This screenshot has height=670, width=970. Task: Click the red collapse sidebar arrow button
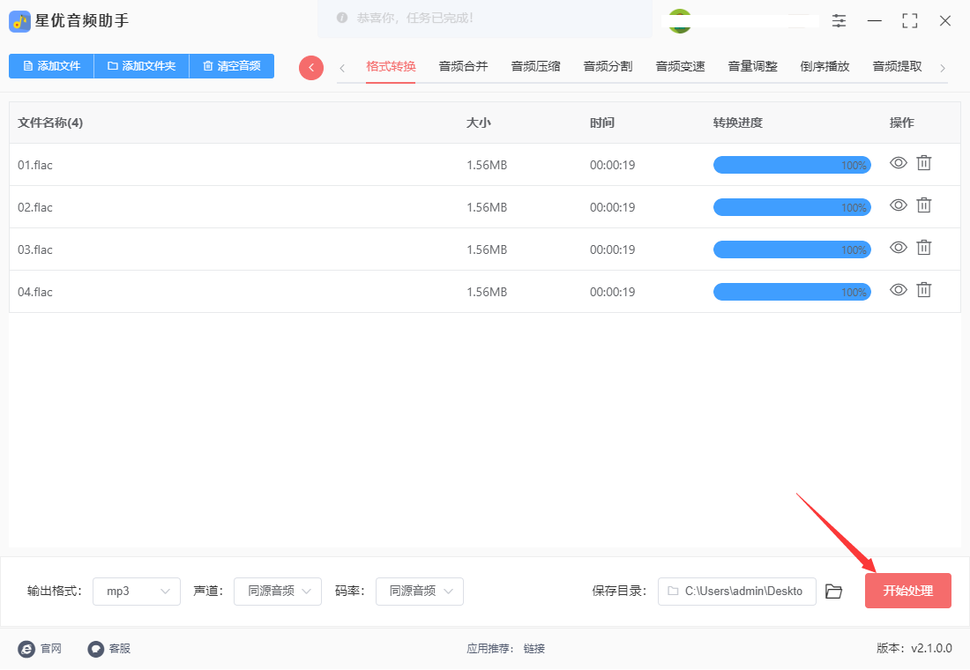(x=311, y=68)
